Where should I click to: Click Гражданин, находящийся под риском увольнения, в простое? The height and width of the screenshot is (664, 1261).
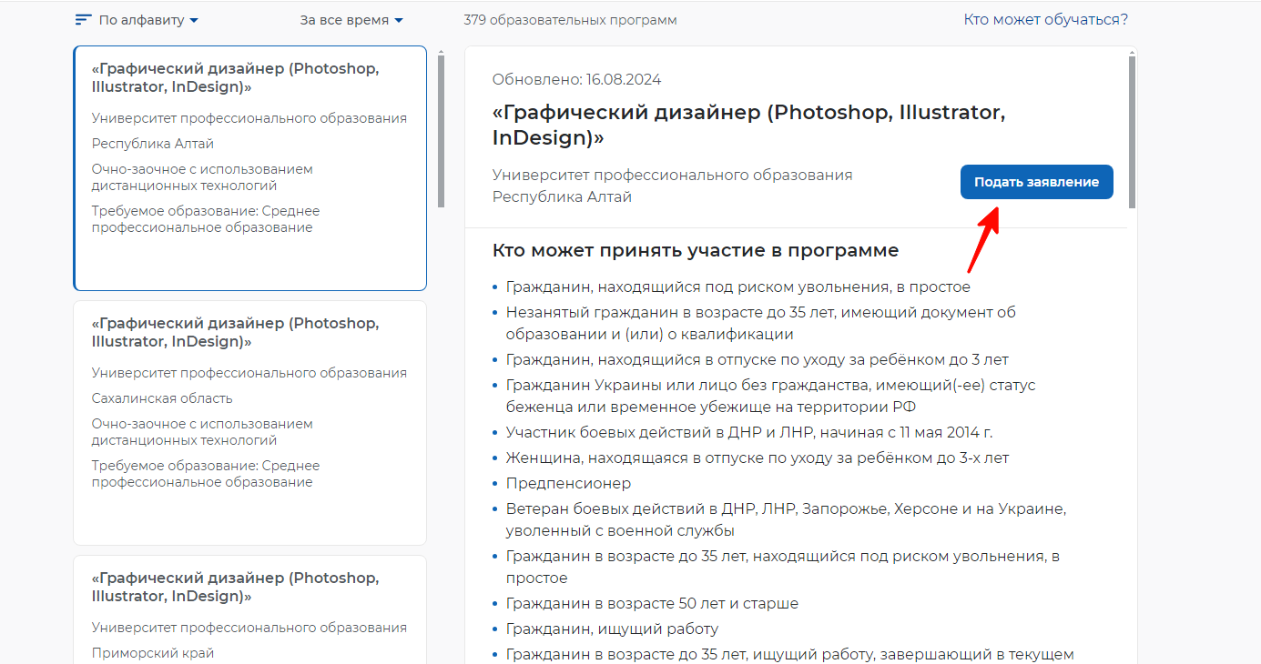[x=738, y=287]
